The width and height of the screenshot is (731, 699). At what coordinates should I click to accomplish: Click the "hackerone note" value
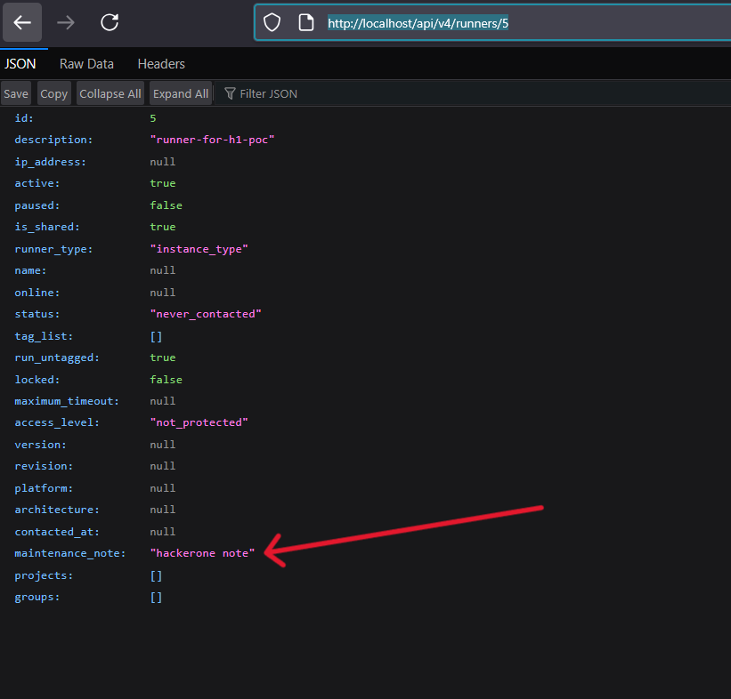[x=203, y=553]
